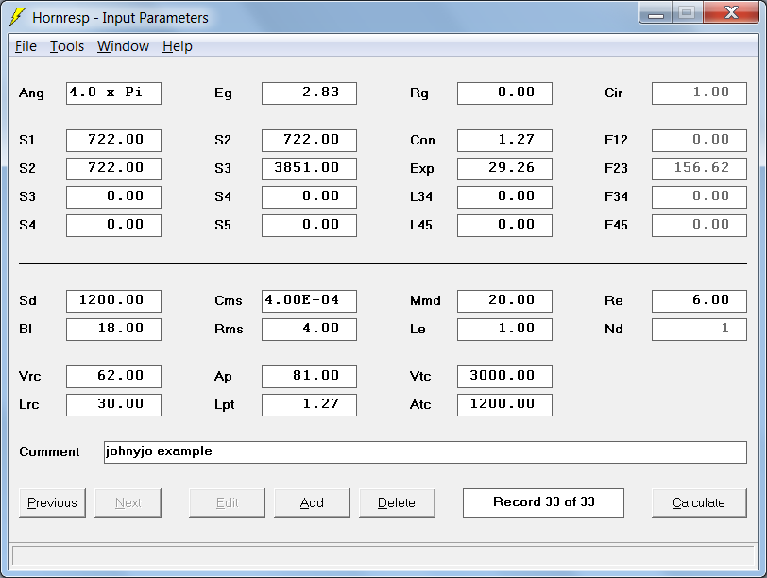767x578 pixels.
Task: Open the Window menu
Action: coord(123,46)
